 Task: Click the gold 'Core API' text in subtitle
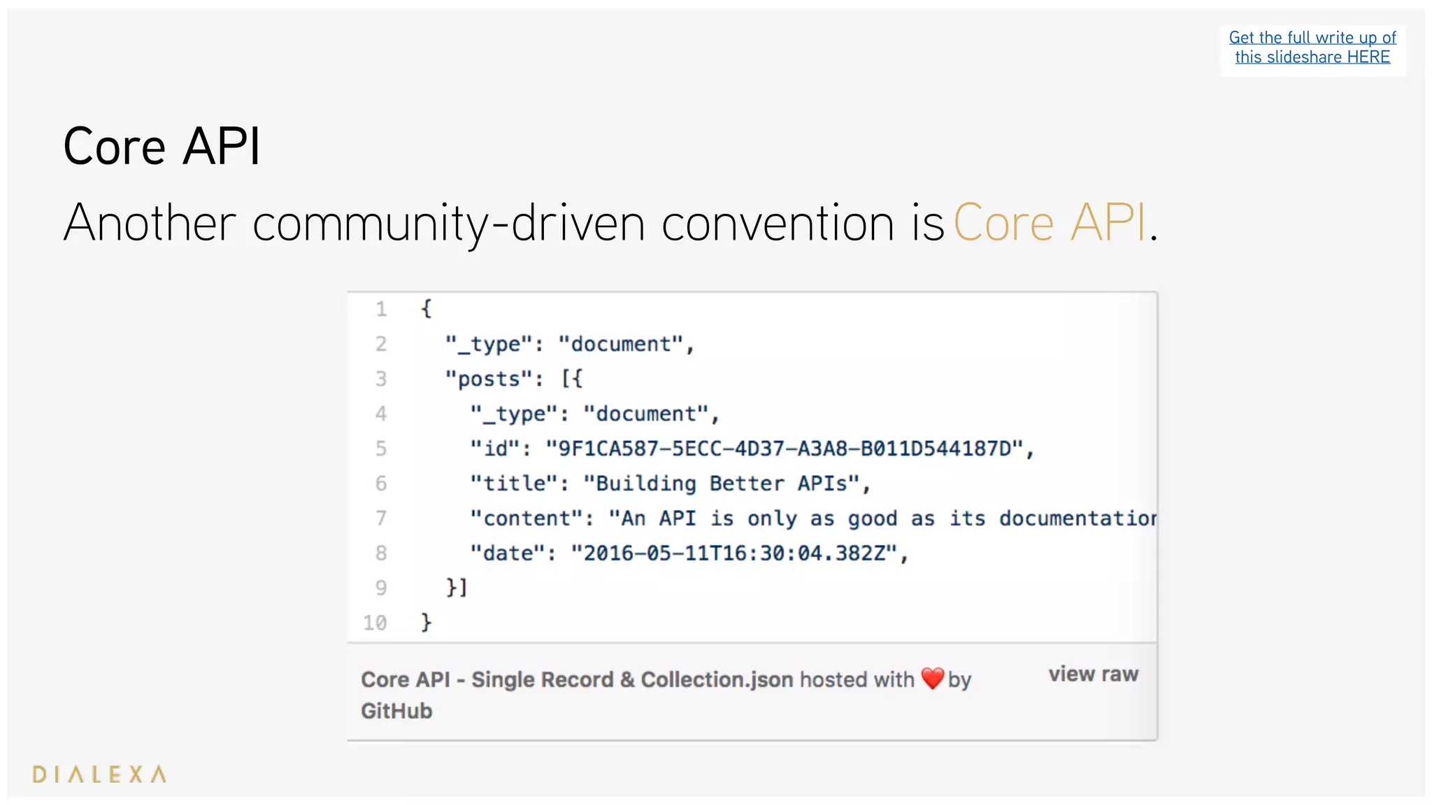click(x=1050, y=223)
